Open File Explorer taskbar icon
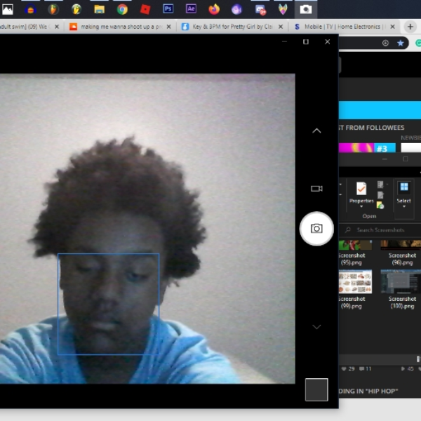 pyautogui.click(x=99, y=9)
